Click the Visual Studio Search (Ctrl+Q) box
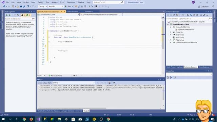 click(x=108, y=2)
